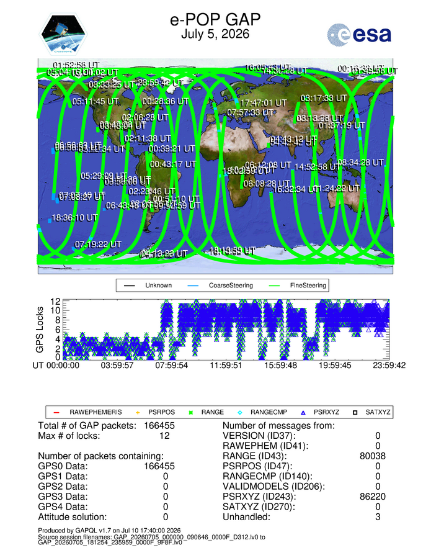Click the blue PSRXYZ triangle marker
The width and height of the screenshot is (431, 558).
click(303, 413)
